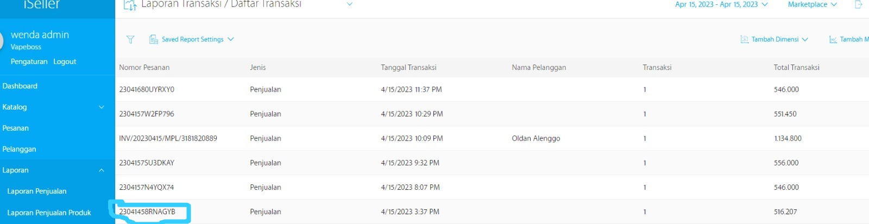
Task: Click the Tambah Dimensi icon
Action: click(744, 40)
